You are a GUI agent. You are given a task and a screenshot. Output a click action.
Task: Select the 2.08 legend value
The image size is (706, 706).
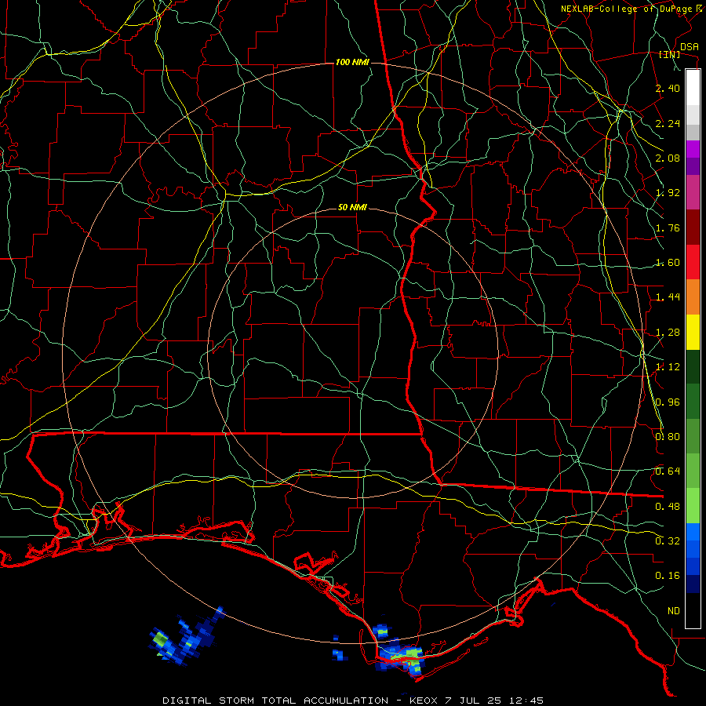click(668, 158)
